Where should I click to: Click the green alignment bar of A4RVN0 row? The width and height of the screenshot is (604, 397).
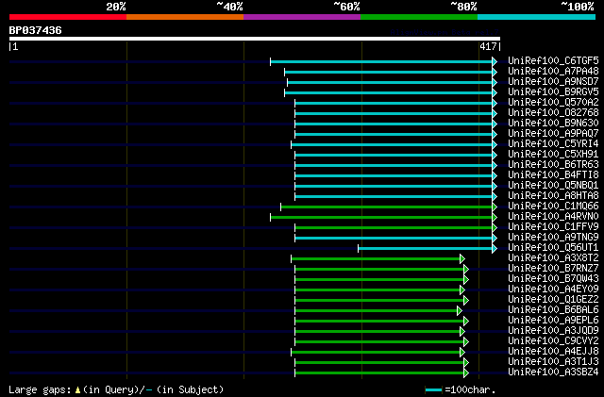(x=381, y=218)
